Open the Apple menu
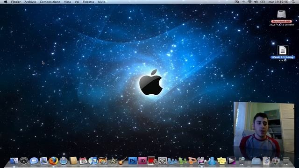 pyautogui.click(x=6, y=2)
